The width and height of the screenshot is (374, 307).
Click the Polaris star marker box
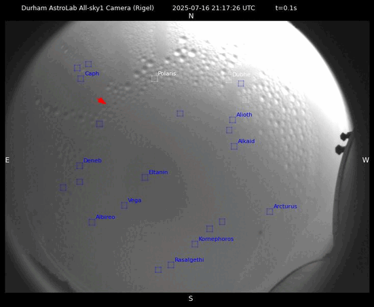pyautogui.click(x=155, y=79)
